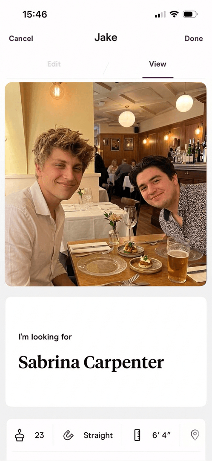Tap the birthday cake age icon

[20, 435]
